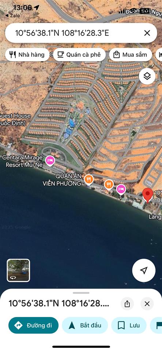Recenter map with my location arrow
The height and width of the screenshot is (351, 162).
pos(144,270)
